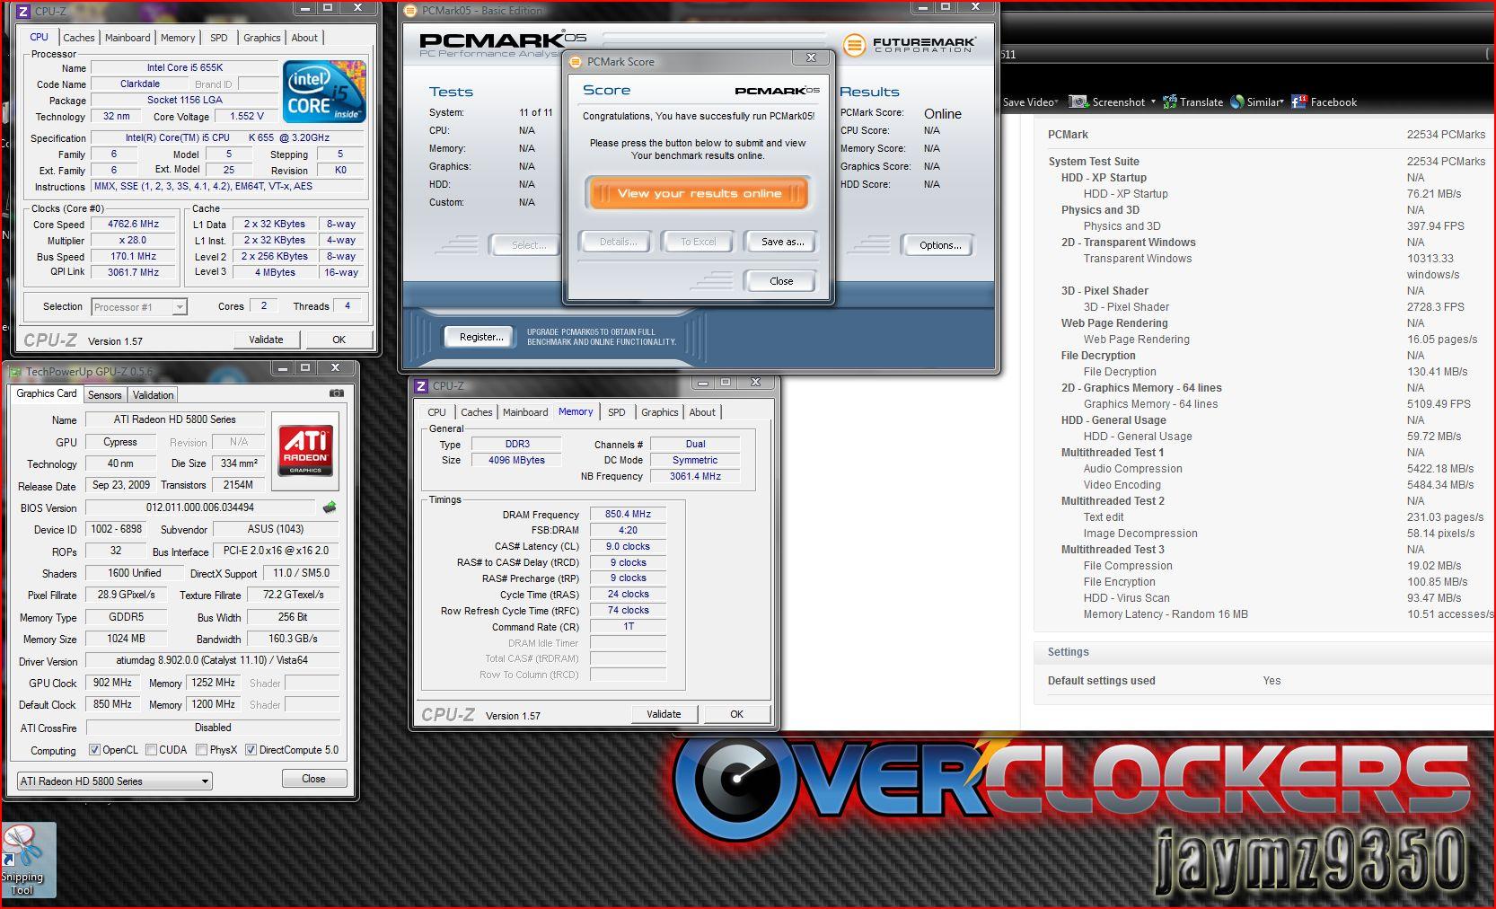Viewport: 1496px width, 909px height.
Task: Click the Similar toolbar icon
Action: [1237, 101]
